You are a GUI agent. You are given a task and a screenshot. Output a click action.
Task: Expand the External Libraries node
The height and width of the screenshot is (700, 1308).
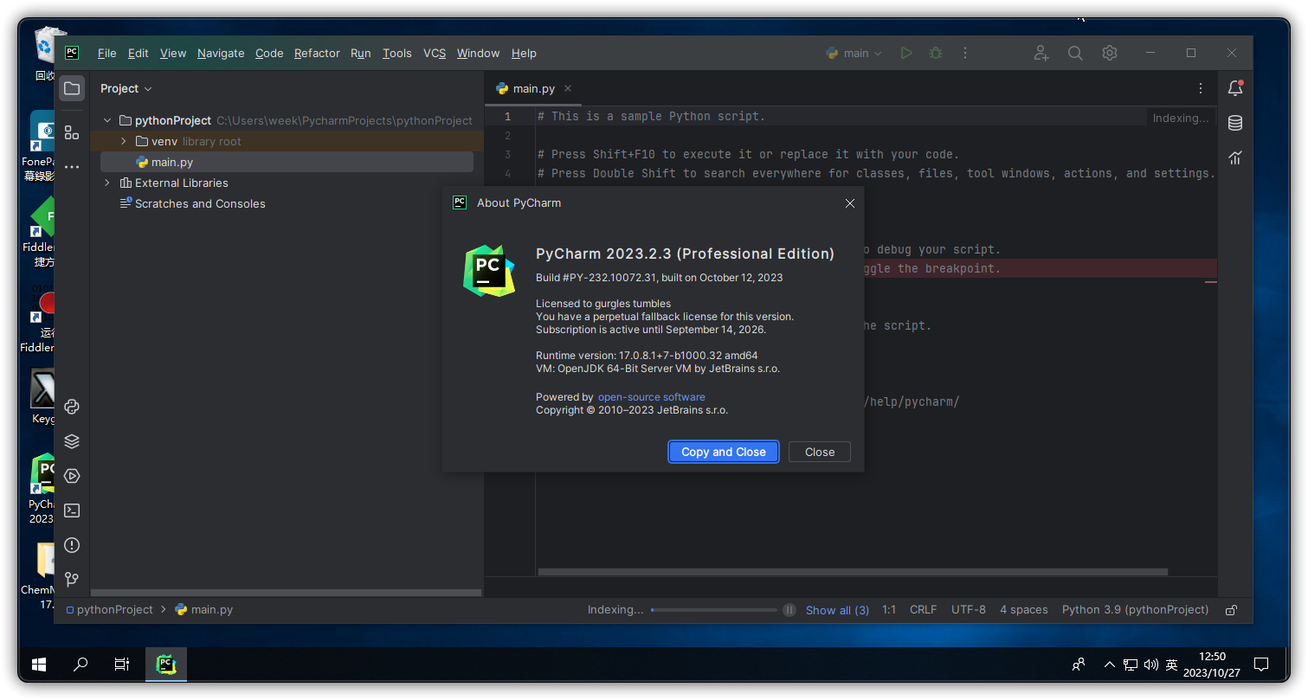click(x=106, y=183)
